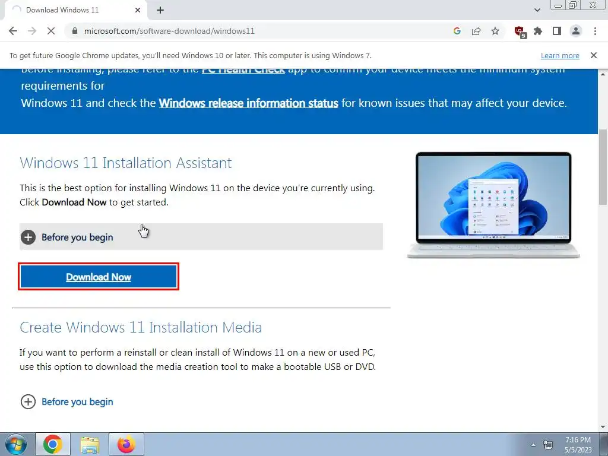Open the tab search dropdown chevron
This screenshot has height=456, width=608.
tap(537, 10)
